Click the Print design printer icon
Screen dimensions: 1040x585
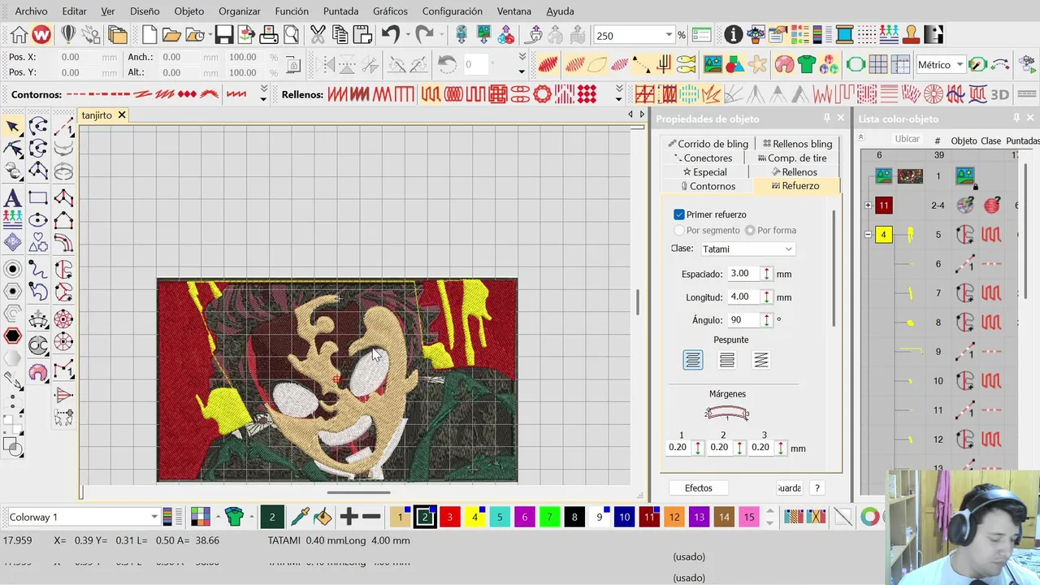tap(268, 35)
